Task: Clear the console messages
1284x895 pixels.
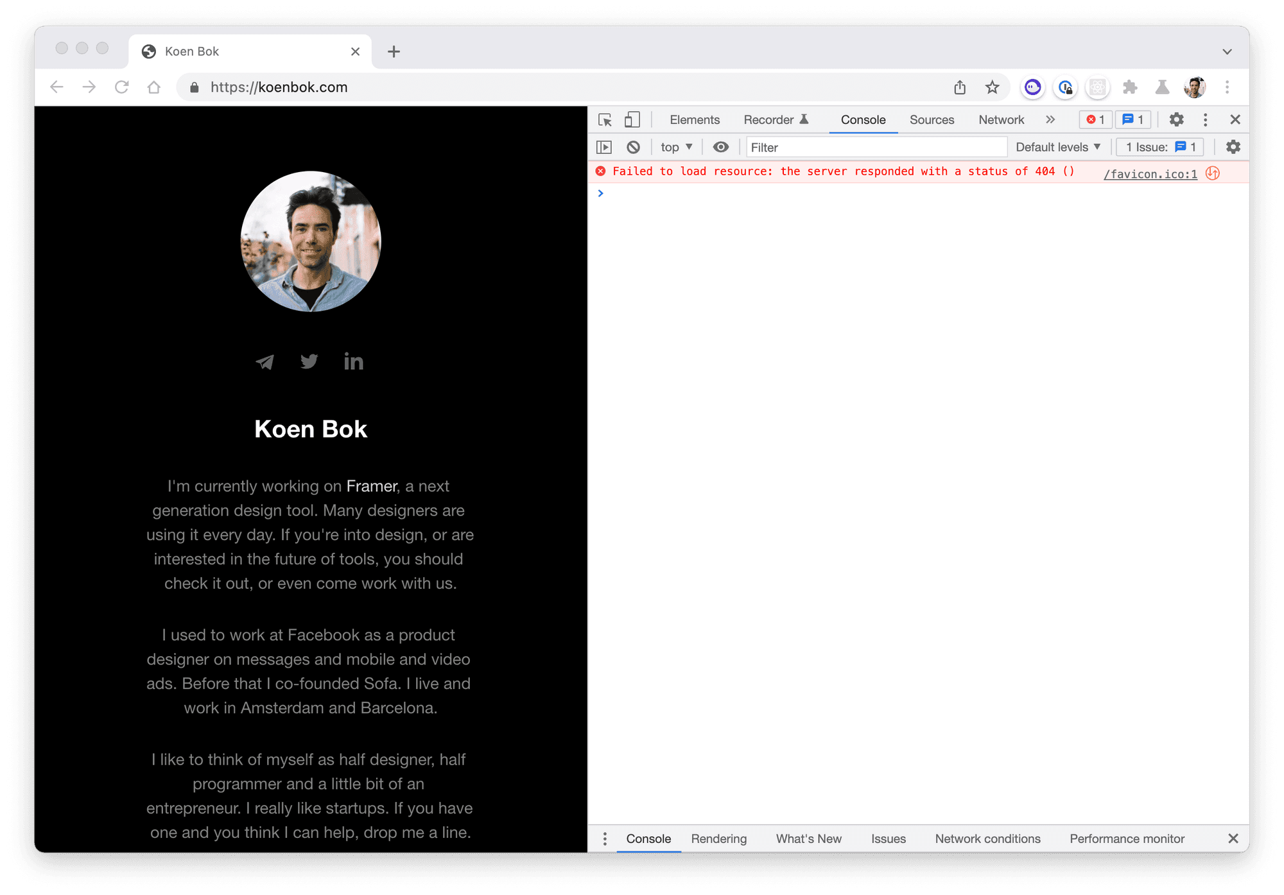Action: tap(633, 147)
